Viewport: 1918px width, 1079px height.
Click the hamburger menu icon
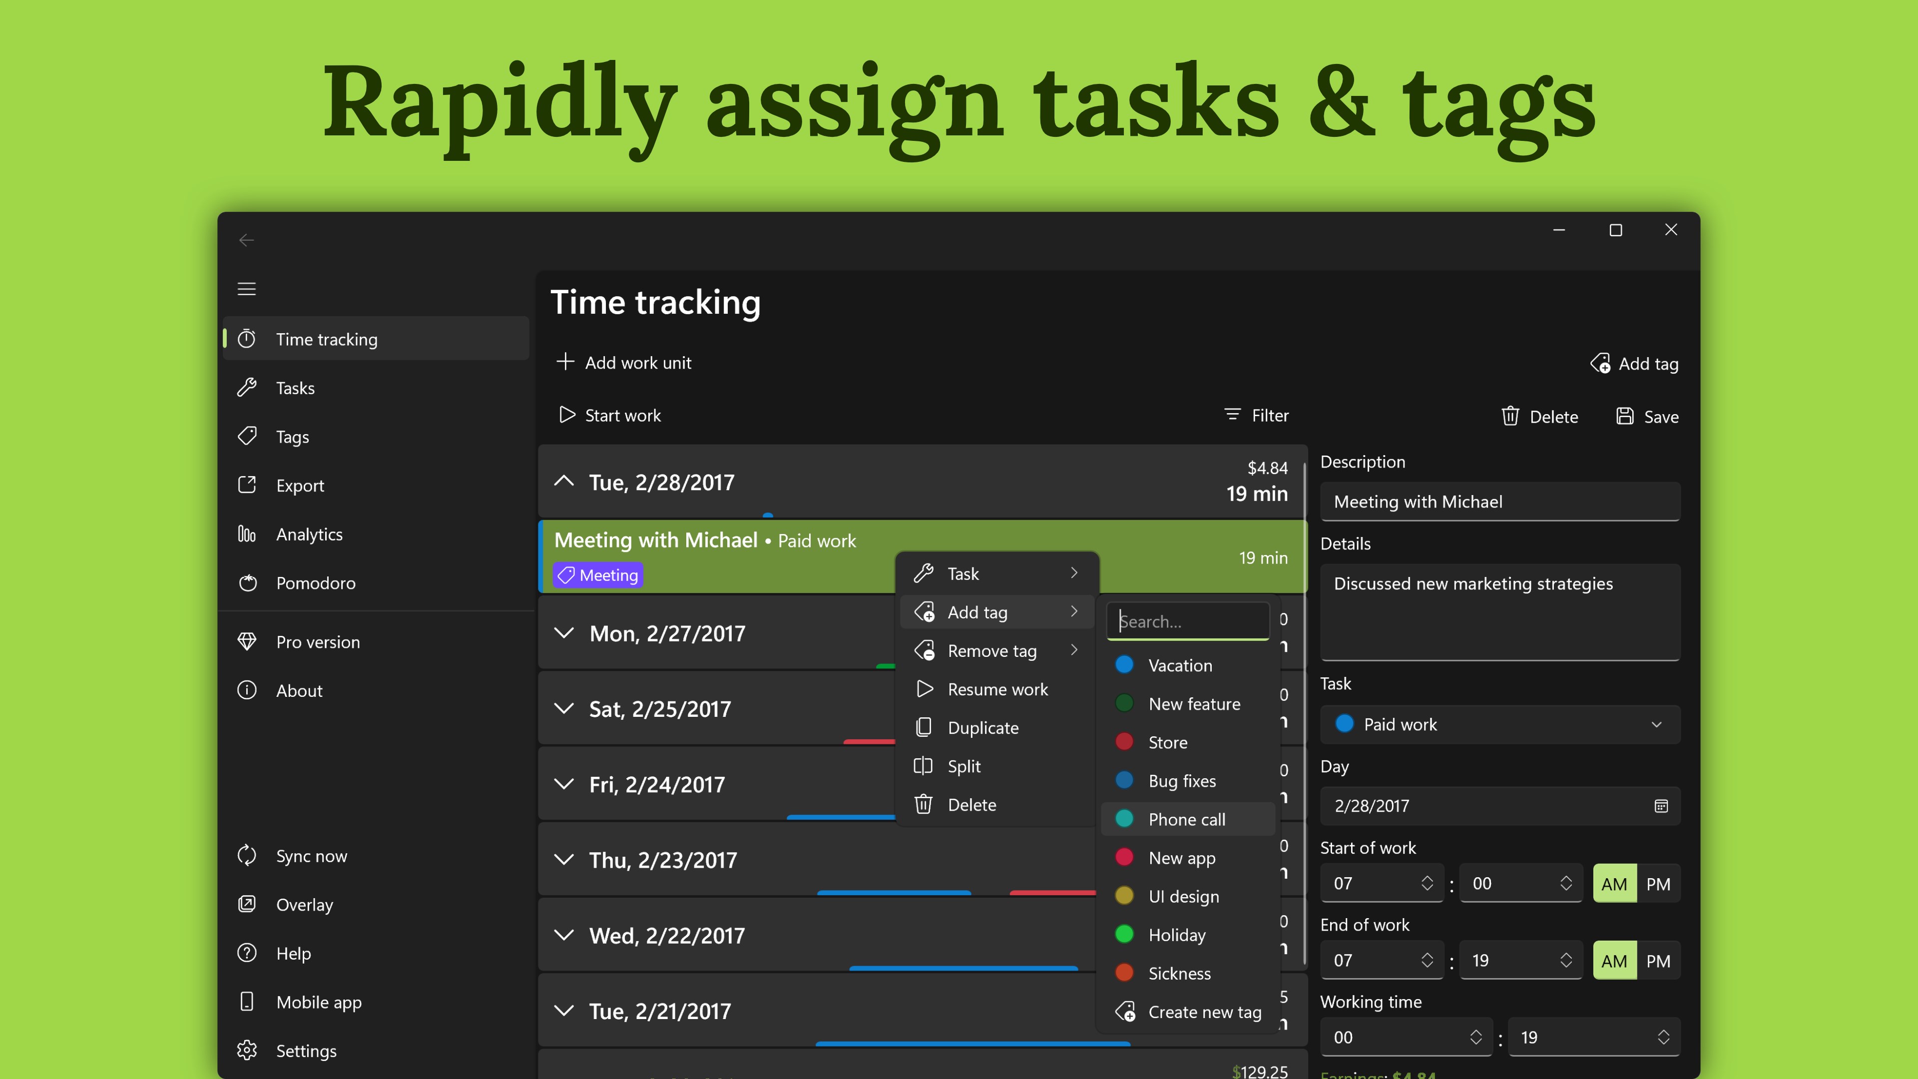(x=246, y=289)
